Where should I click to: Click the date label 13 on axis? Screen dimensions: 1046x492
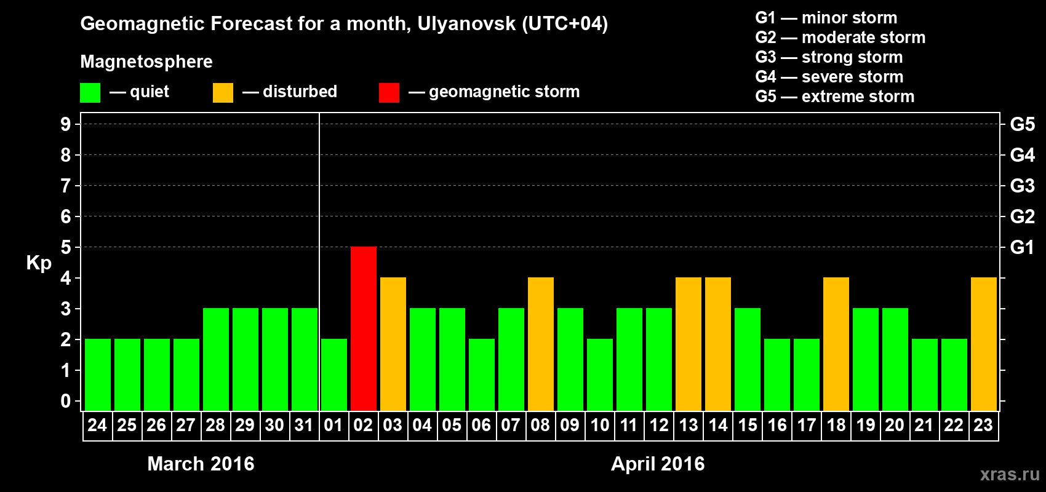point(688,425)
